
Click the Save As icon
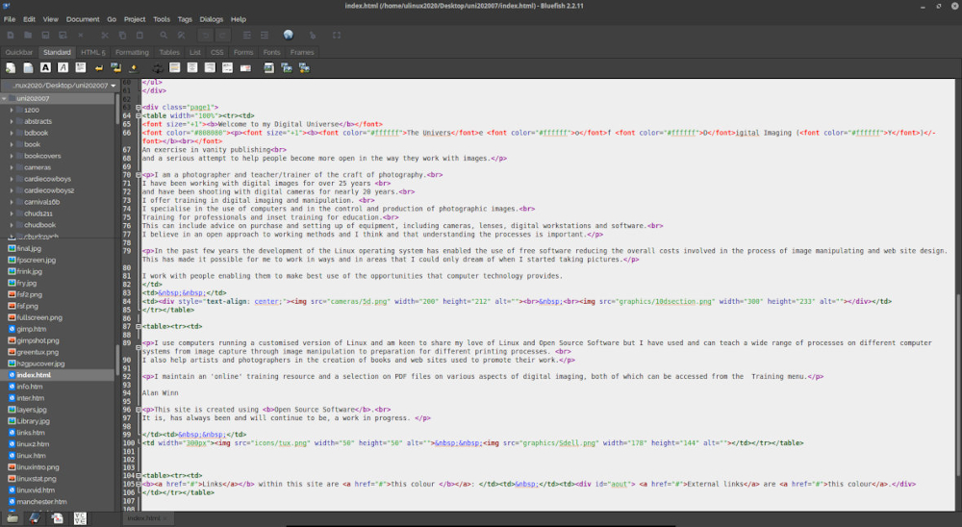(x=63, y=35)
